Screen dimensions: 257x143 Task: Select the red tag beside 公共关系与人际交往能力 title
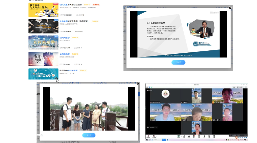(96, 5)
